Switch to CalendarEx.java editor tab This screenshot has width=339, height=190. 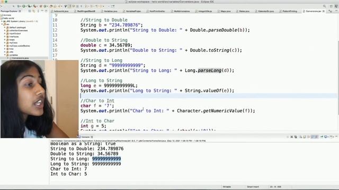click(266, 11)
